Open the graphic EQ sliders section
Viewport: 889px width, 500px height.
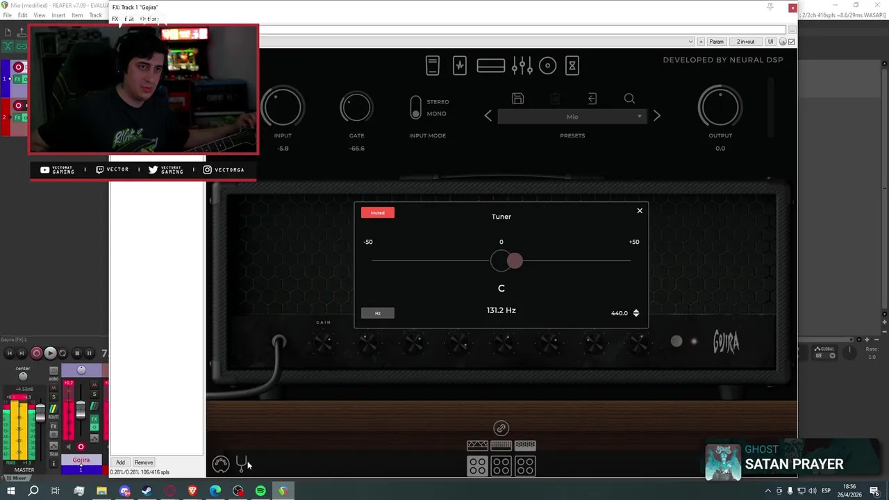coord(522,65)
